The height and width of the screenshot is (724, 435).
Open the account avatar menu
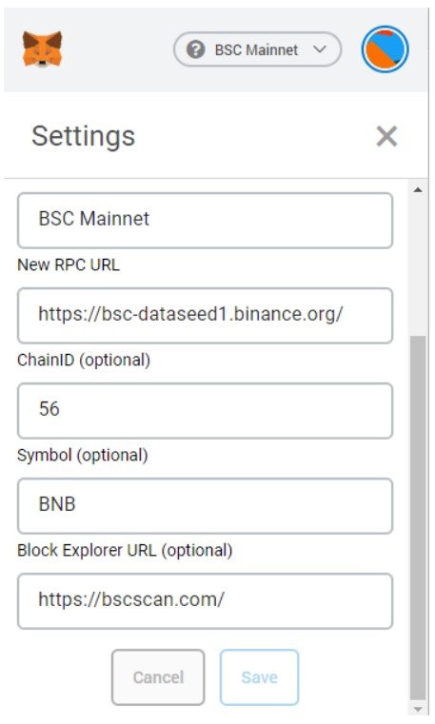pos(386,49)
